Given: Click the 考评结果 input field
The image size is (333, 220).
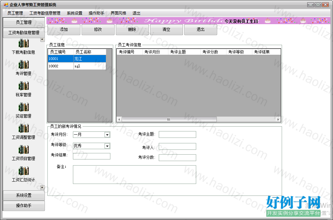Looking at the screenshot, I should [92, 156].
